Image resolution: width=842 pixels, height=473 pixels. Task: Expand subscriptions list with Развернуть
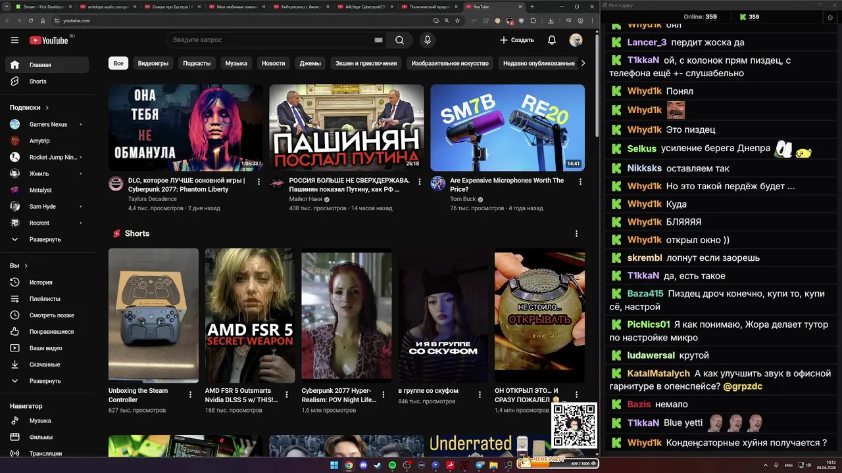(47, 240)
